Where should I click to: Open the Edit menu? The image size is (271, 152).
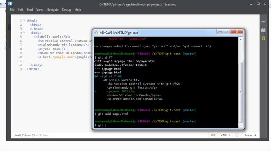pyautogui.click(x=21, y=10)
